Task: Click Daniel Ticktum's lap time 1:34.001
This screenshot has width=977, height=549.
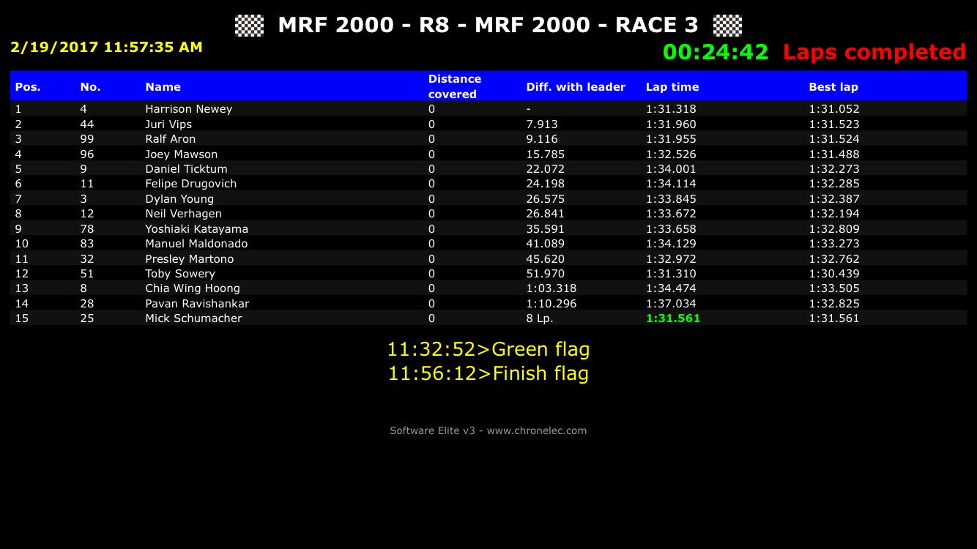Action: point(671,169)
